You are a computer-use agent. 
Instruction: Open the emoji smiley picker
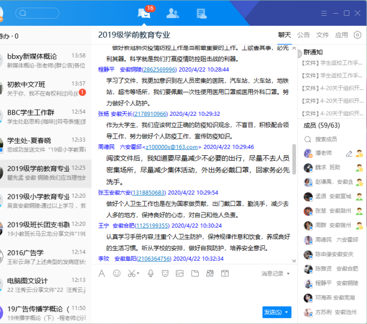click(x=117, y=273)
